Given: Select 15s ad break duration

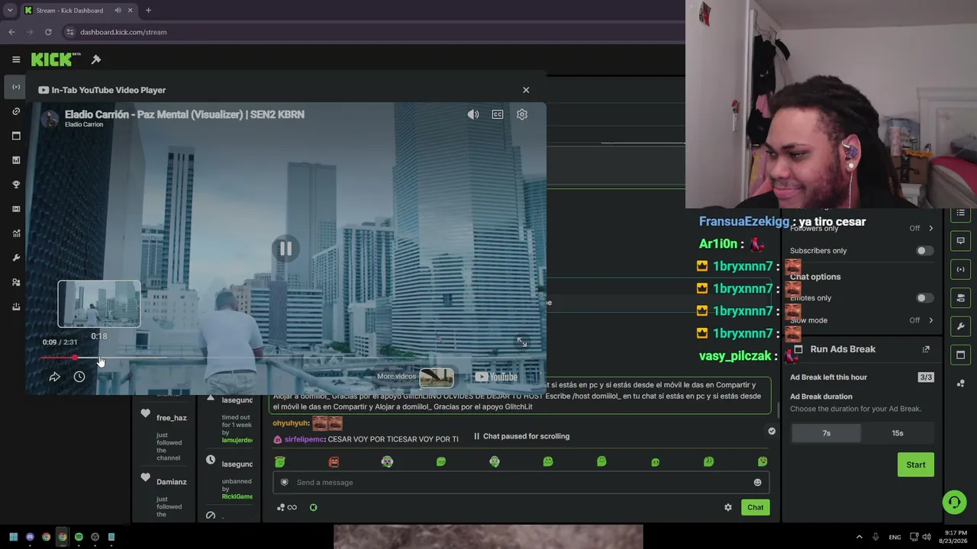Looking at the screenshot, I should 898,433.
